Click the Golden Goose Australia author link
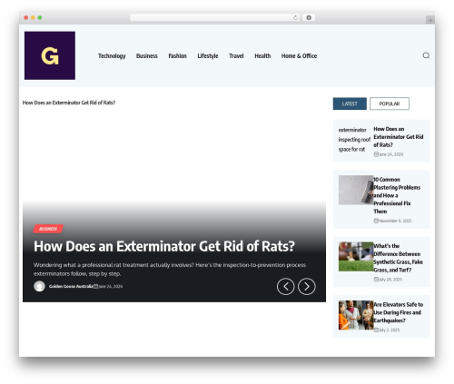Screen dimensions: 454x384 point(71,286)
